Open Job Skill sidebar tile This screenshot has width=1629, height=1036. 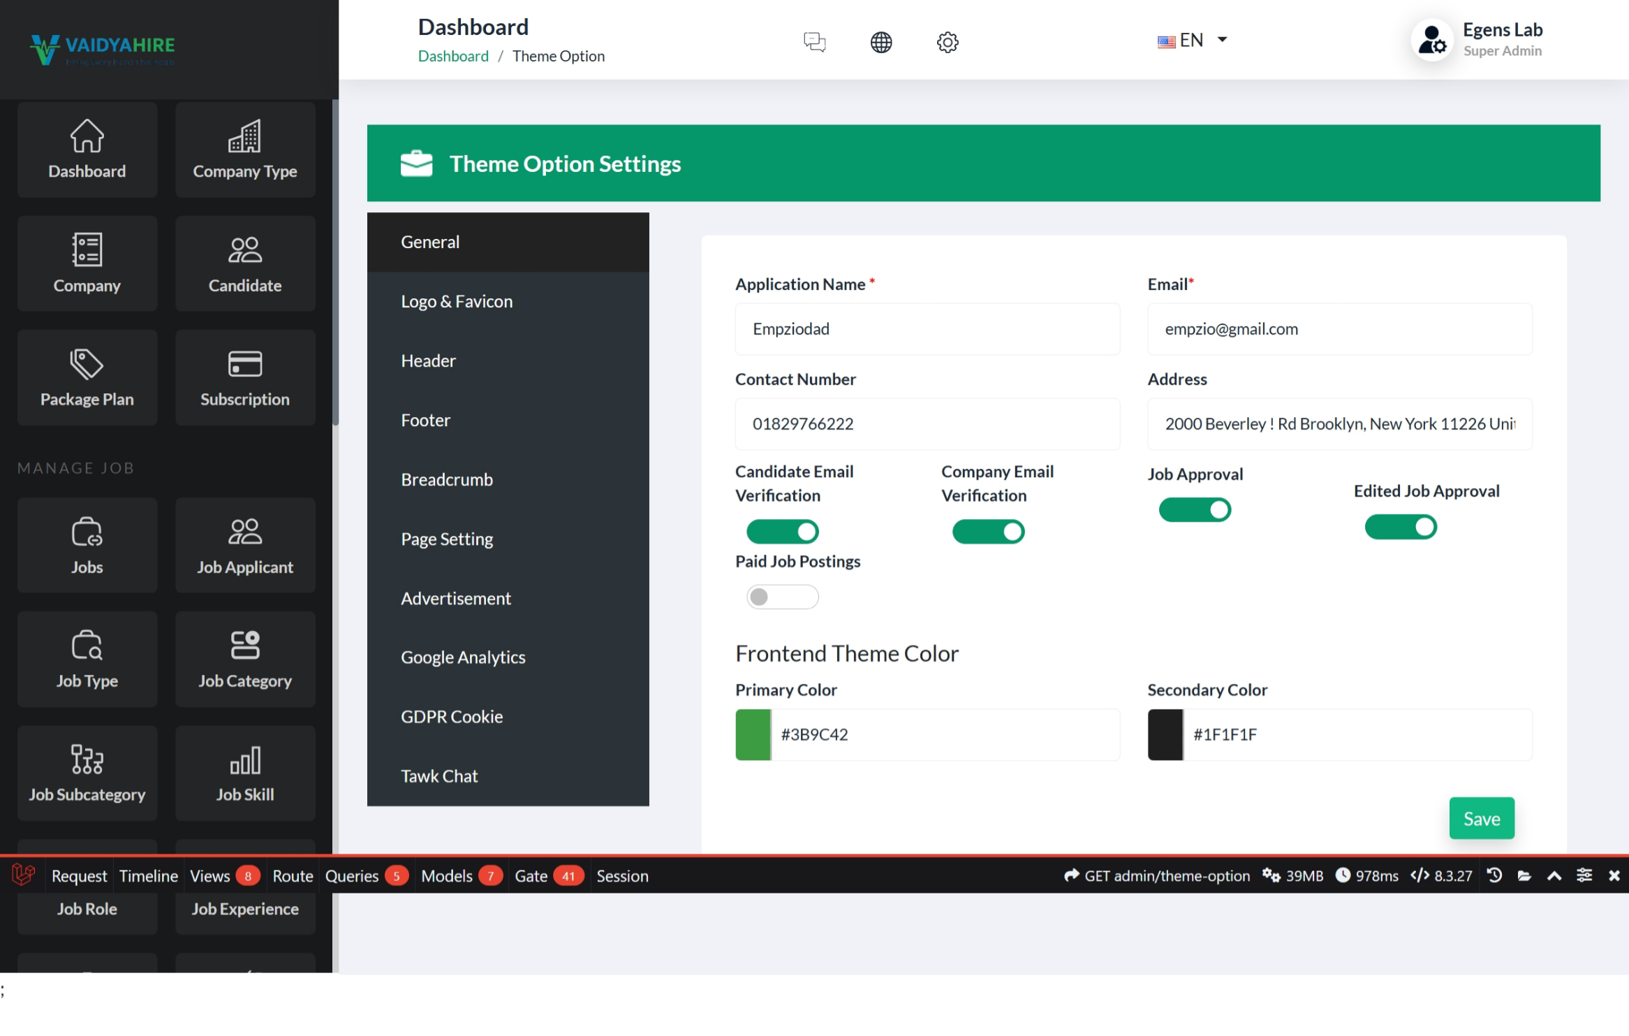pyautogui.click(x=244, y=773)
